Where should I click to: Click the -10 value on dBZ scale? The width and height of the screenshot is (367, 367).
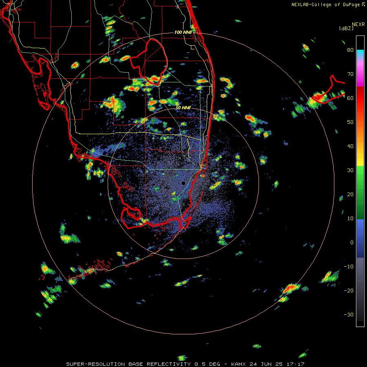(349, 267)
